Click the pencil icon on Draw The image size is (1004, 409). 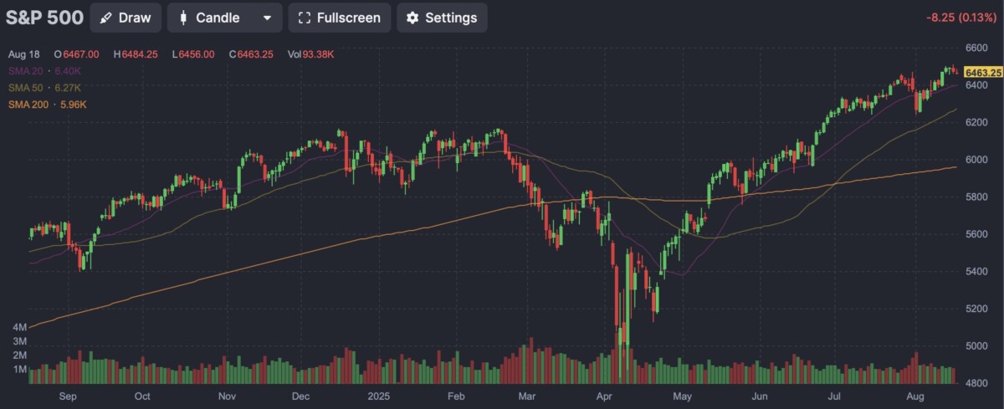click(105, 18)
